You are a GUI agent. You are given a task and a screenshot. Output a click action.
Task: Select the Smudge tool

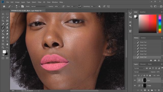7,34
